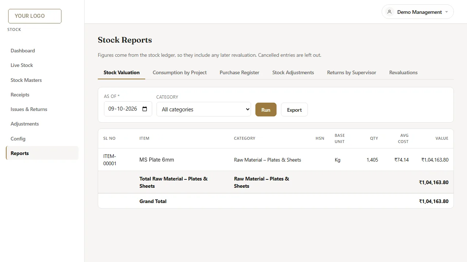Click the user avatar icon beside Demo Management
Viewport: 467px width, 262px height.
click(x=389, y=12)
